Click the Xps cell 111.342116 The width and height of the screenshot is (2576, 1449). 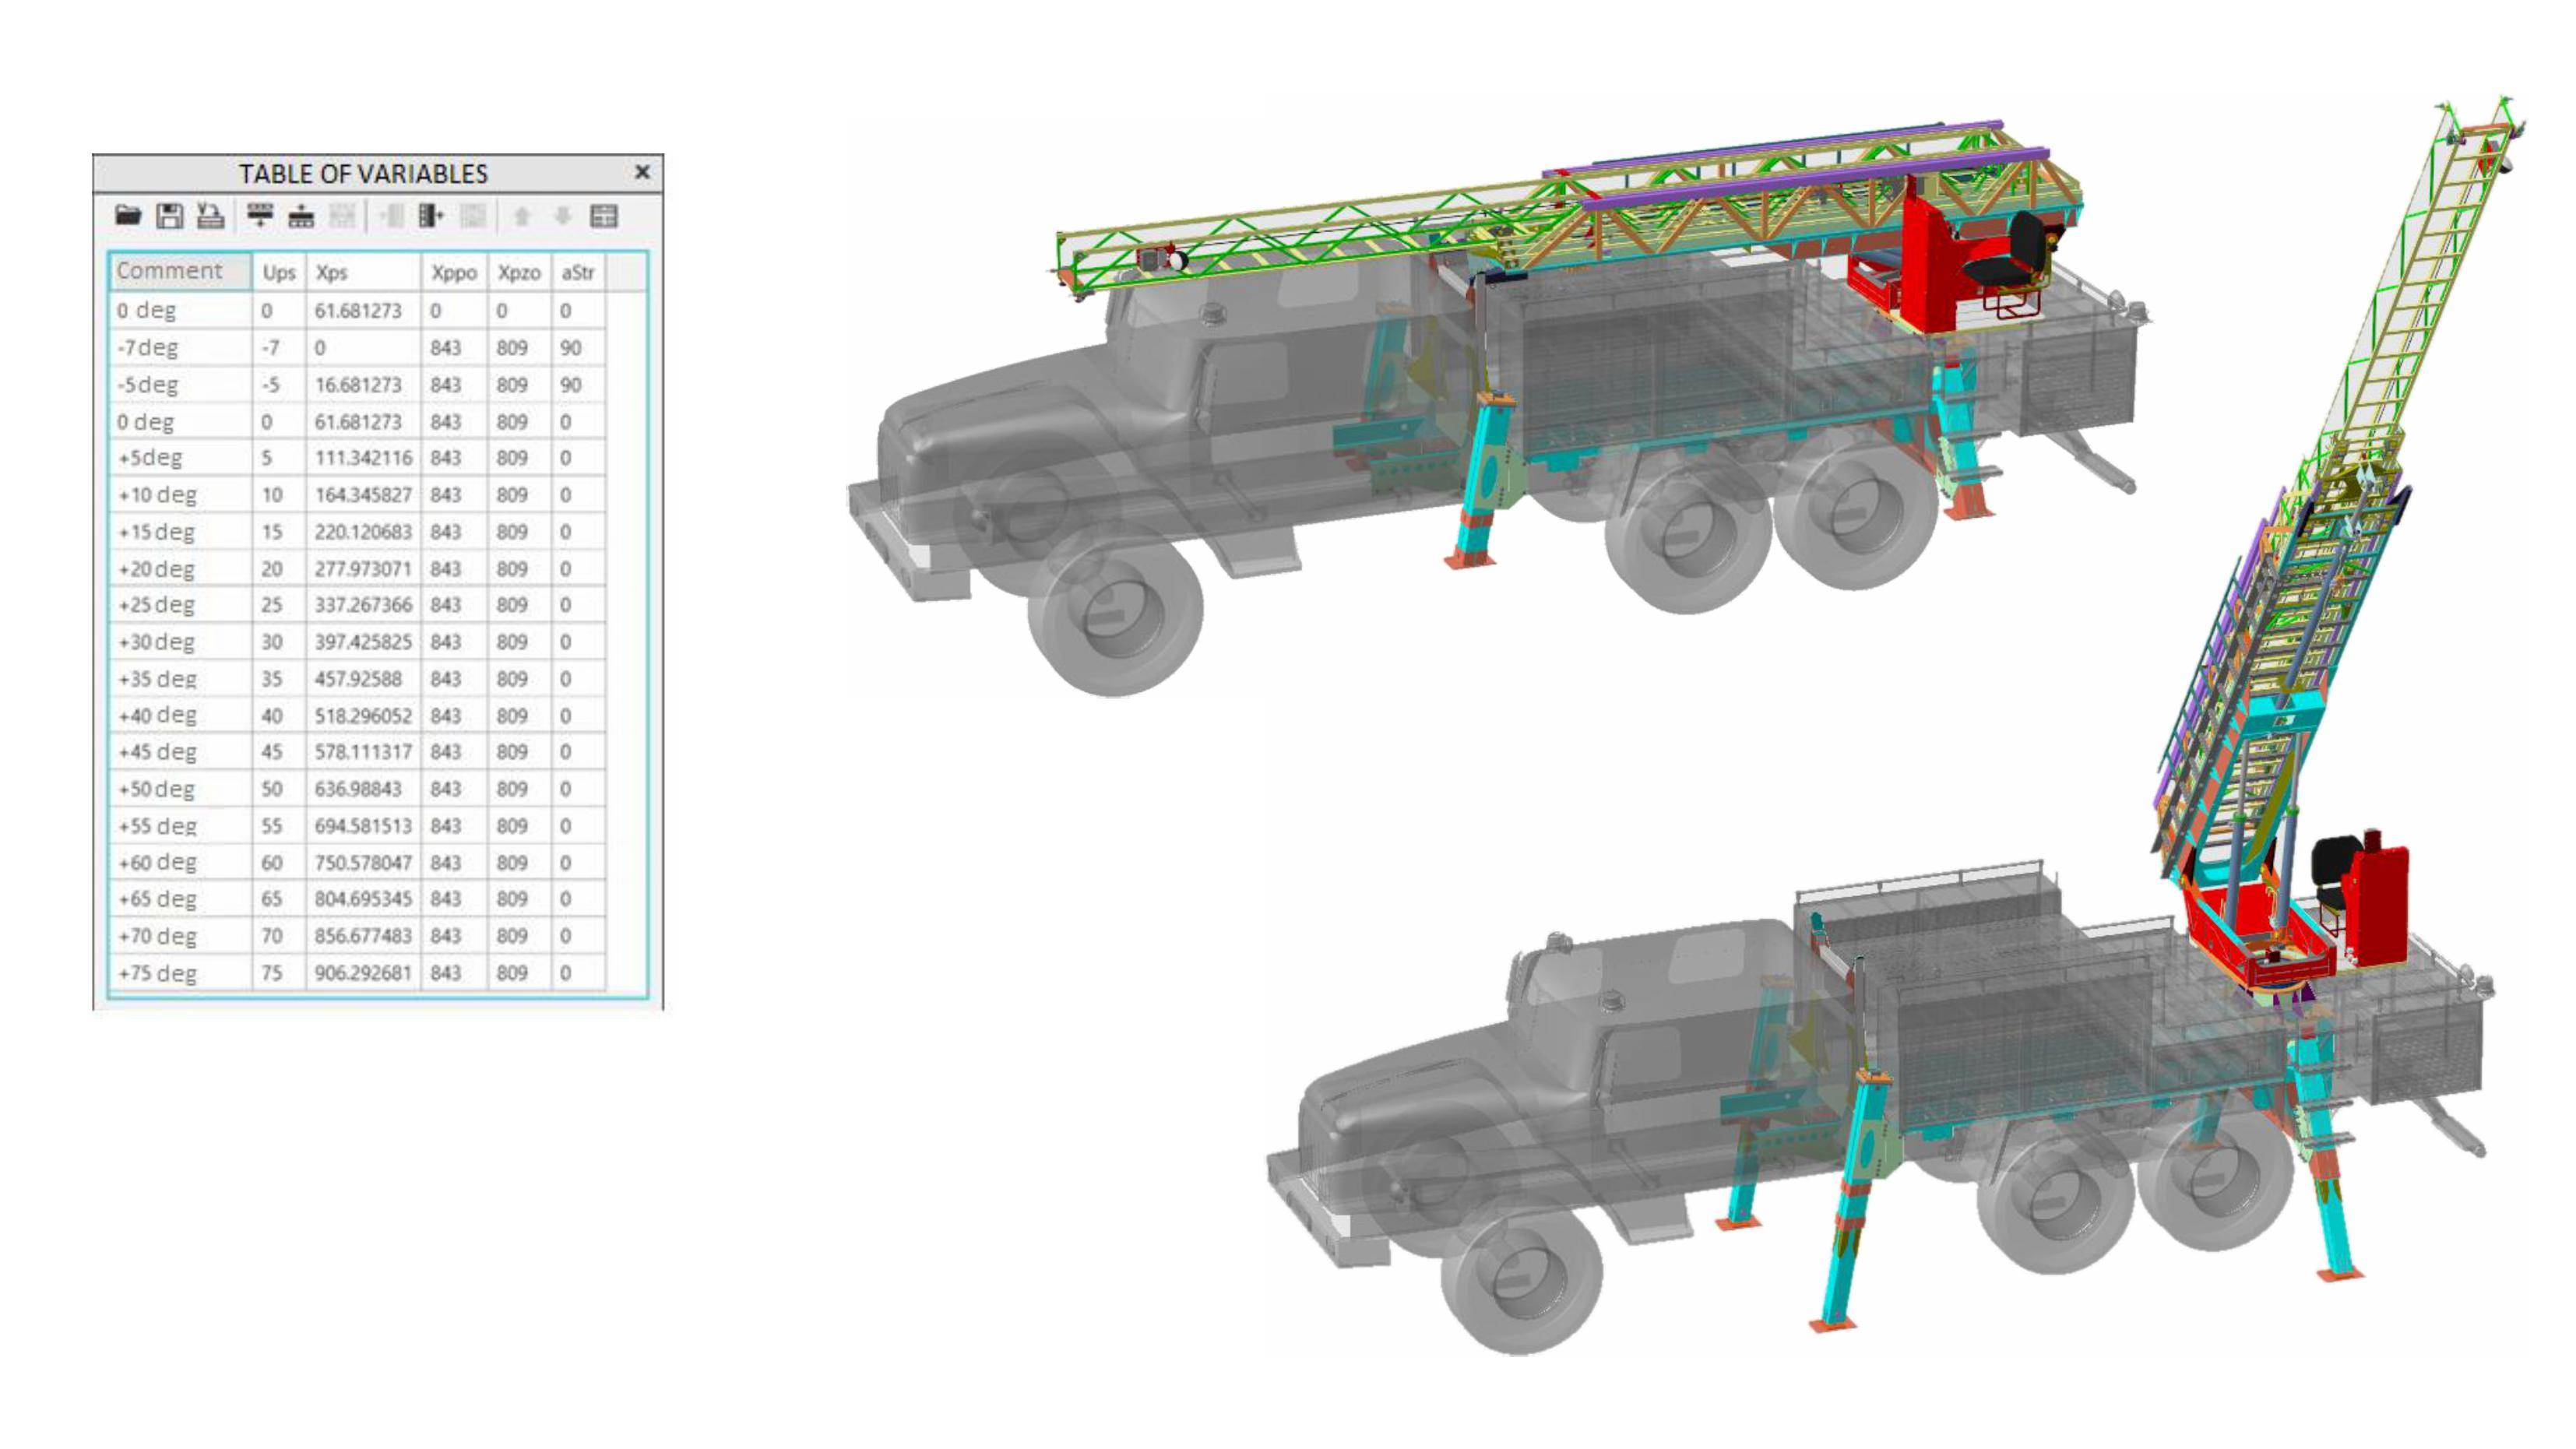pos(363,458)
